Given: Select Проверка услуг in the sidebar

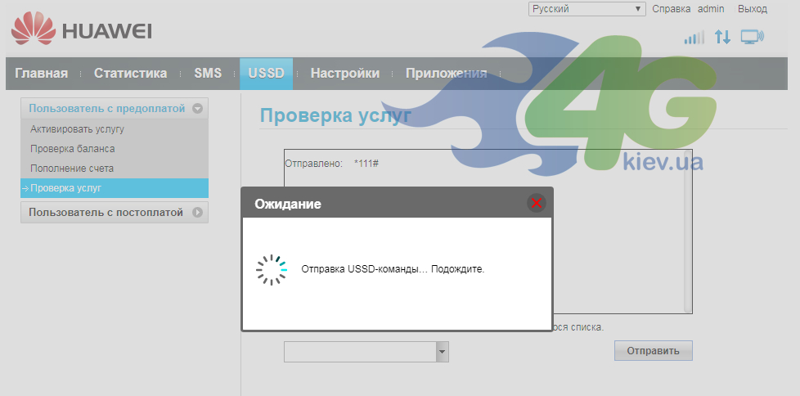Looking at the screenshot, I should point(115,188).
